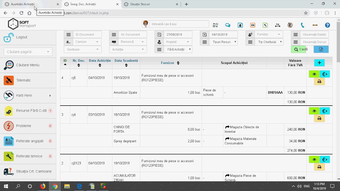Open the Tip Cheltuială dropdown
The width and height of the screenshot is (340, 191).
(269, 42)
